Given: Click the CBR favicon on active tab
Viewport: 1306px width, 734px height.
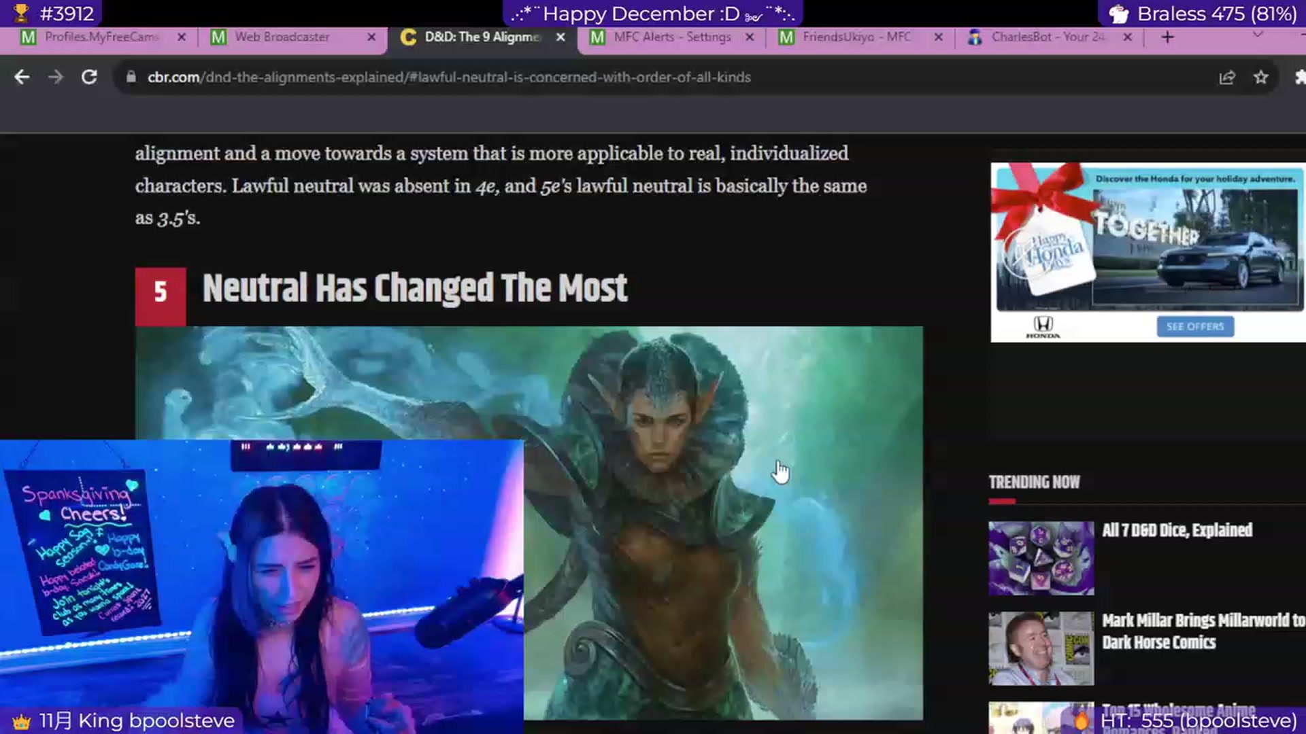Looking at the screenshot, I should coord(408,37).
